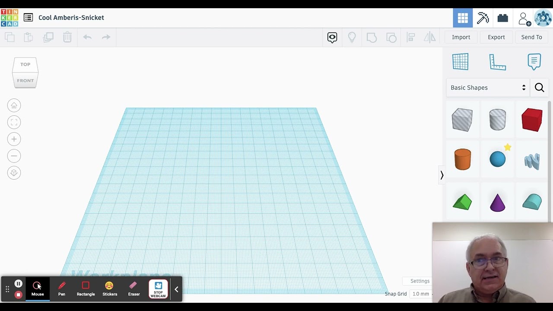553x311 pixels.
Task: Toggle orthographic perspective view cube icon
Action: [x=14, y=173]
